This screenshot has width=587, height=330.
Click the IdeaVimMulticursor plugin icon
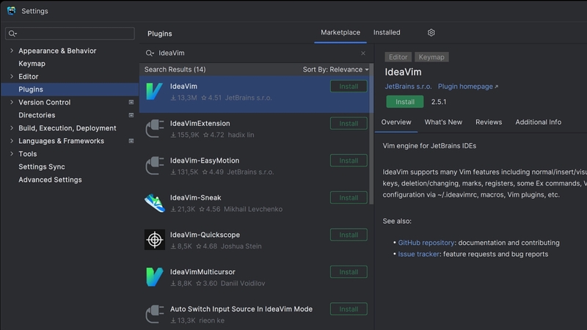point(155,277)
